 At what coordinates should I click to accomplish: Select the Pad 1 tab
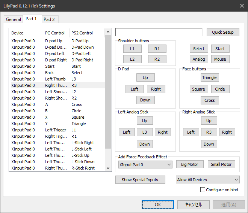31,19
